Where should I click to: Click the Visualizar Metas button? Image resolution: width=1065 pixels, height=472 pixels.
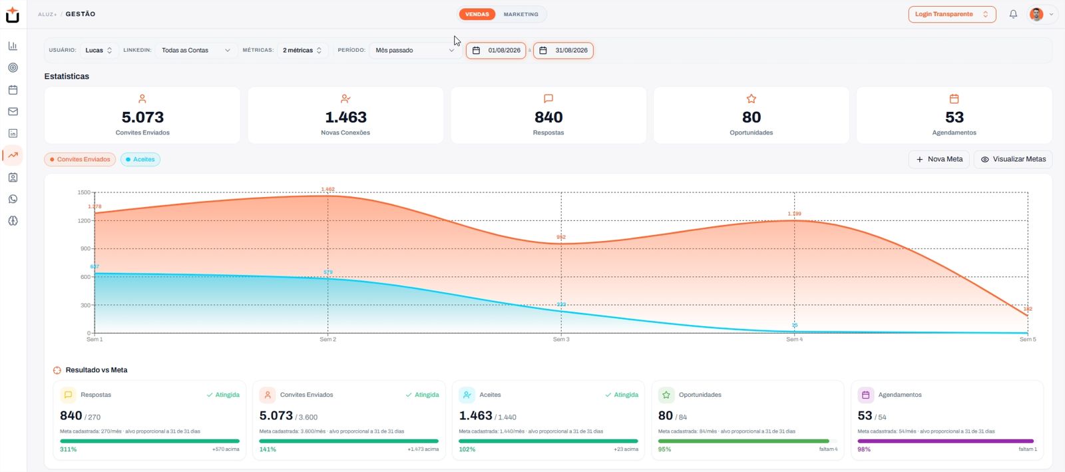1013,159
